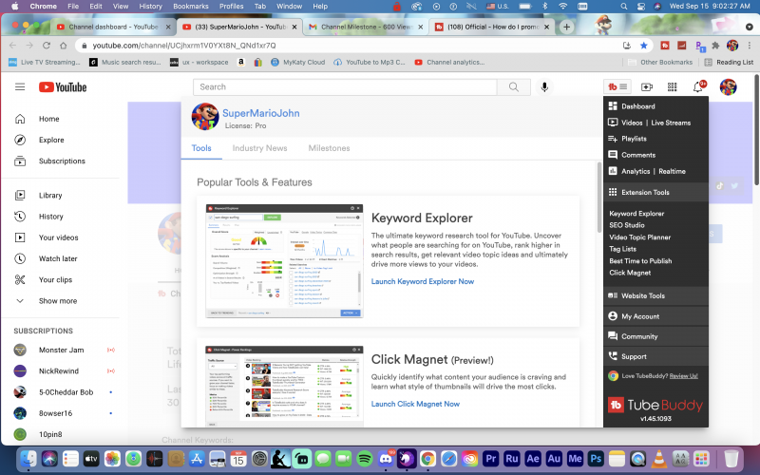Switch to the Industry News tab

coord(259,148)
